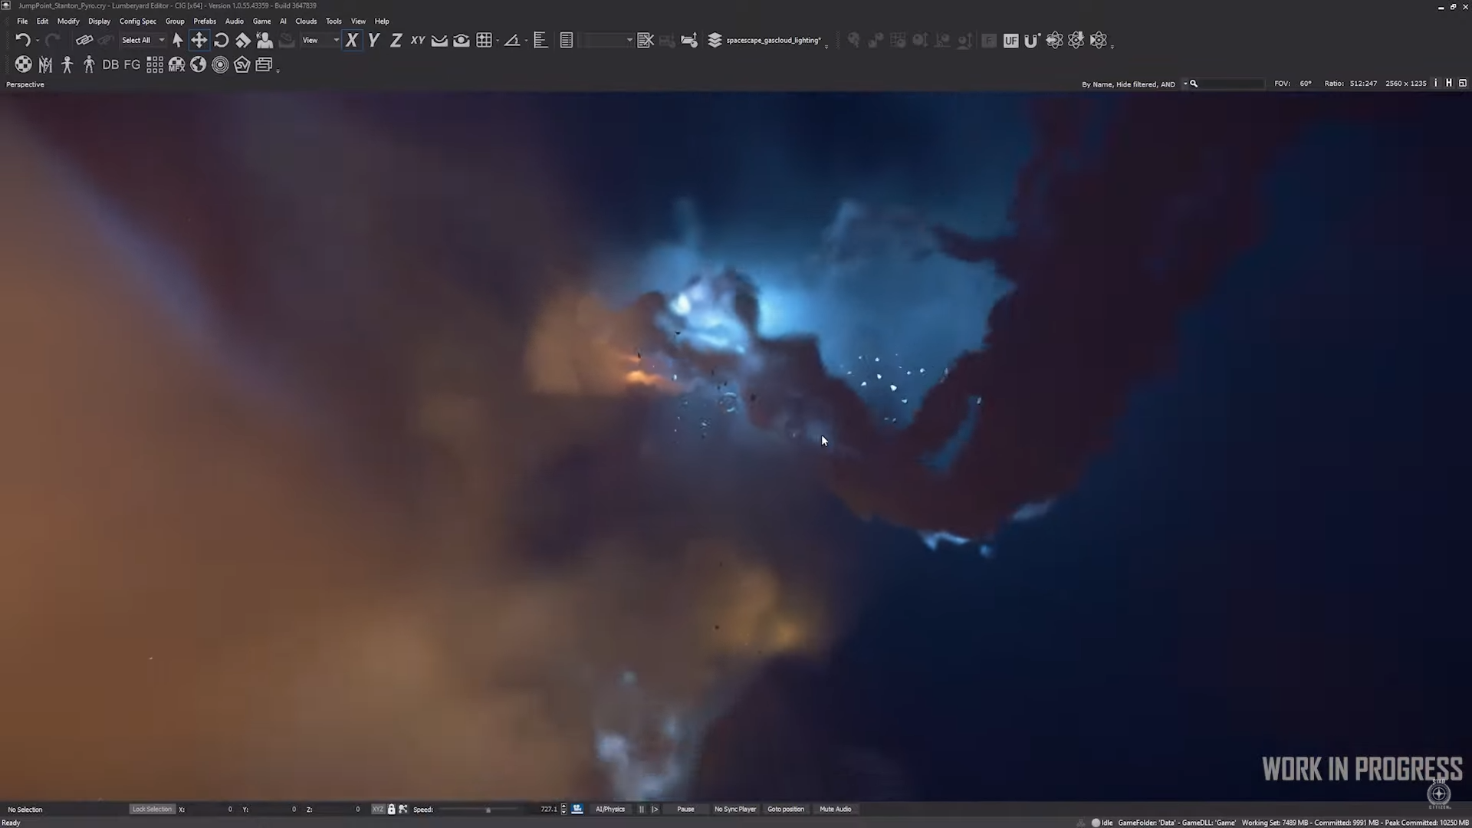Click the checkered ball icon in second toolbar
The image size is (1472, 828).
(x=24, y=64)
